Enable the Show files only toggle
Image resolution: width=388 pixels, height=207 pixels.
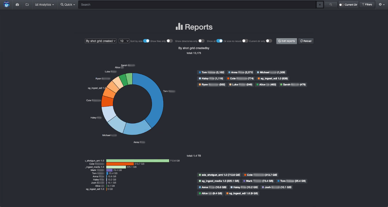(x=170, y=41)
